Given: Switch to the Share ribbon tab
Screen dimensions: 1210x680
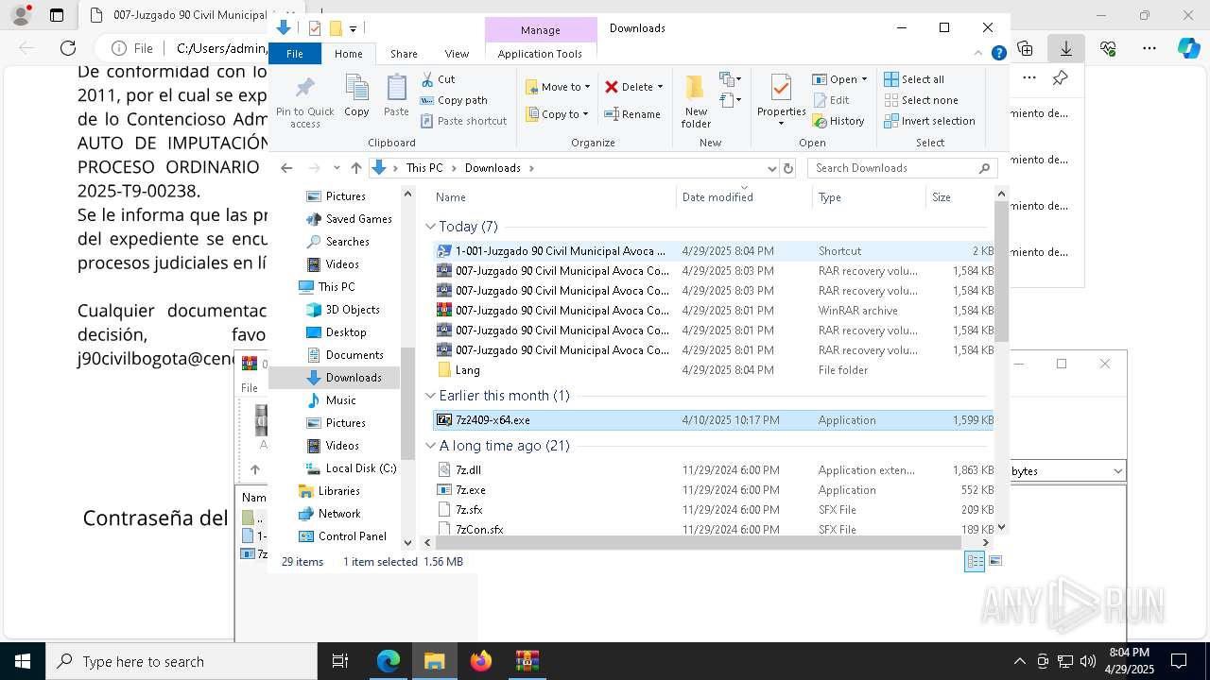Looking at the screenshot, I should [404, 54].
